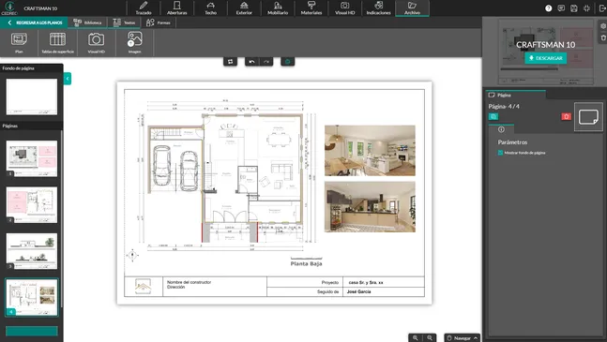Add a Tablas de superficie element

click(57, 42)
